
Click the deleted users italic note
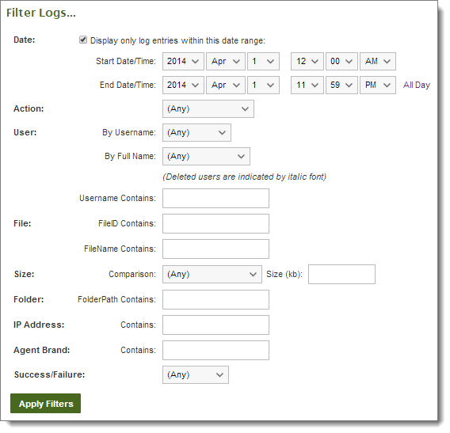click(x=245, y=177)
